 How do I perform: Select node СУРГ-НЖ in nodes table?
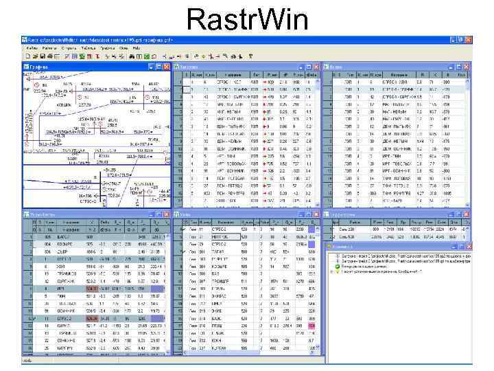[95, 282]
